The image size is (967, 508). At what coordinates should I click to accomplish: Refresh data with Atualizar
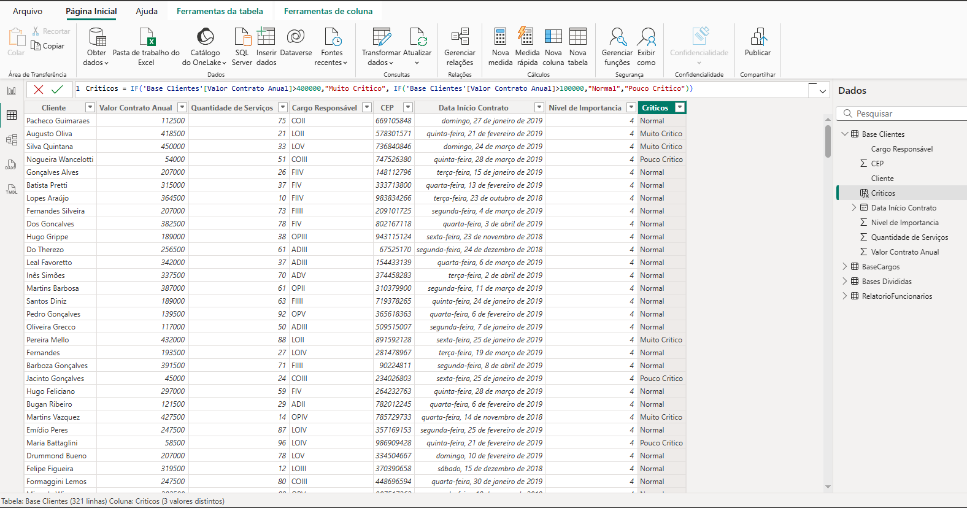(x=417, y=47)
